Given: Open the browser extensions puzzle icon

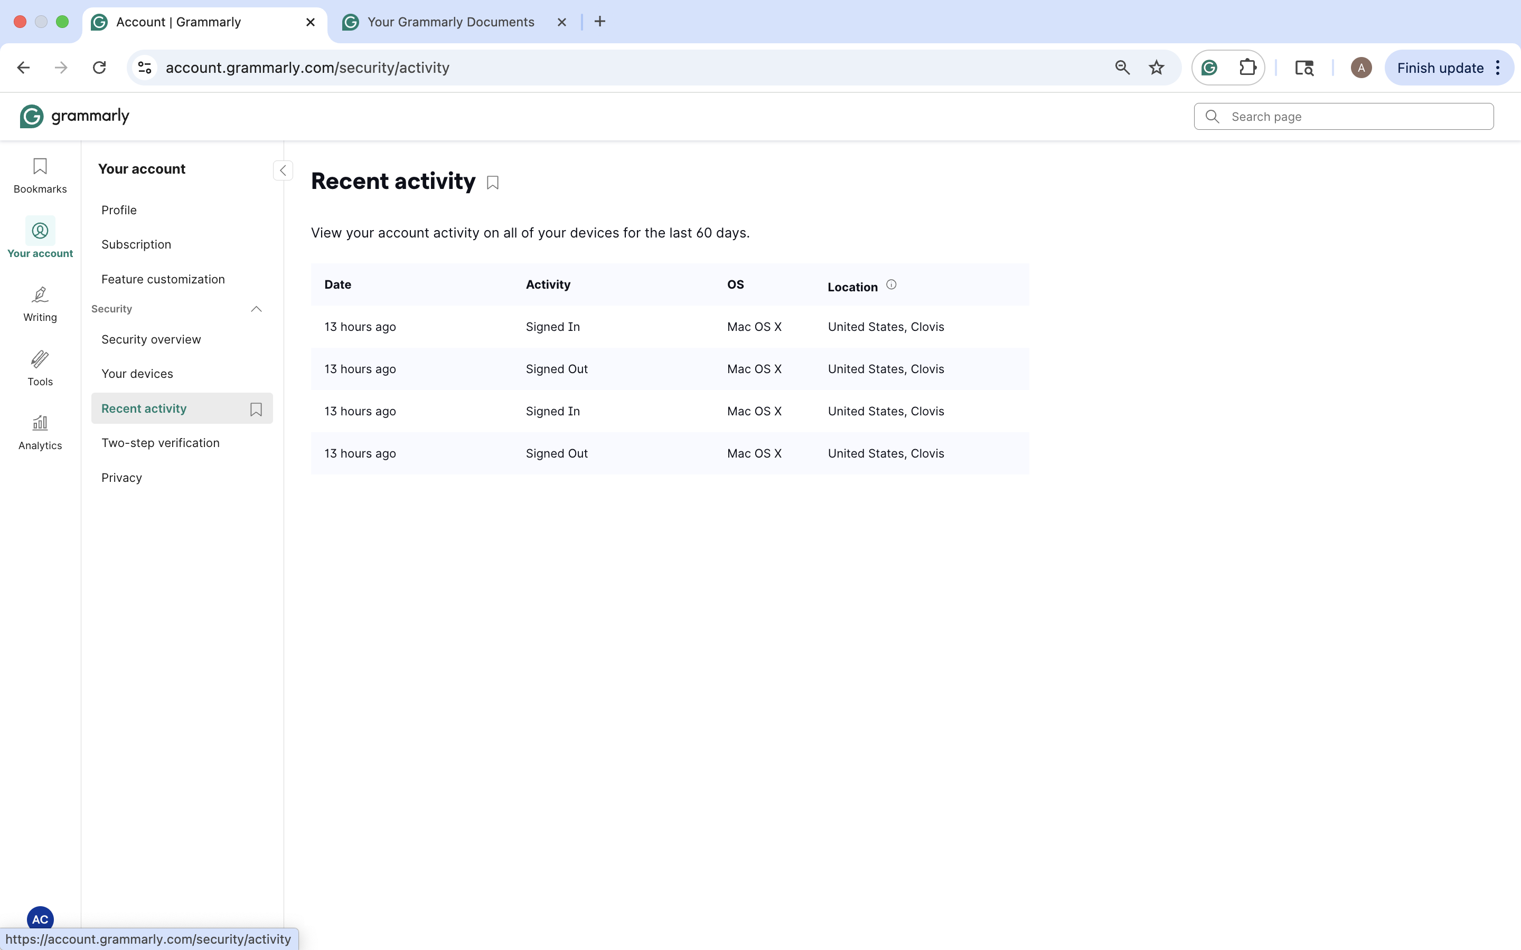Looking at the screenshot, I should pyautogui.click(x=1248, y=67).
